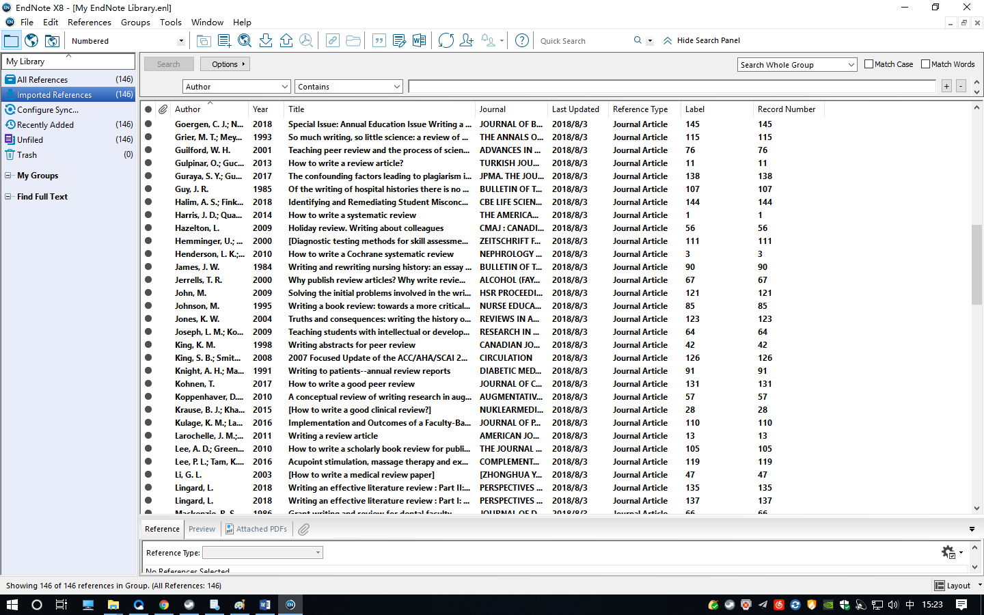984x615 pixels.
Task: Click the Windows Start button
Action: (12, 605)
